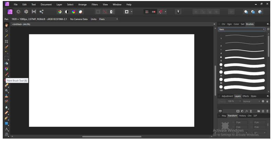The image size is (273, 142).
Task: Open Layers panel preferences menu icon
Action: pos(268,96)
